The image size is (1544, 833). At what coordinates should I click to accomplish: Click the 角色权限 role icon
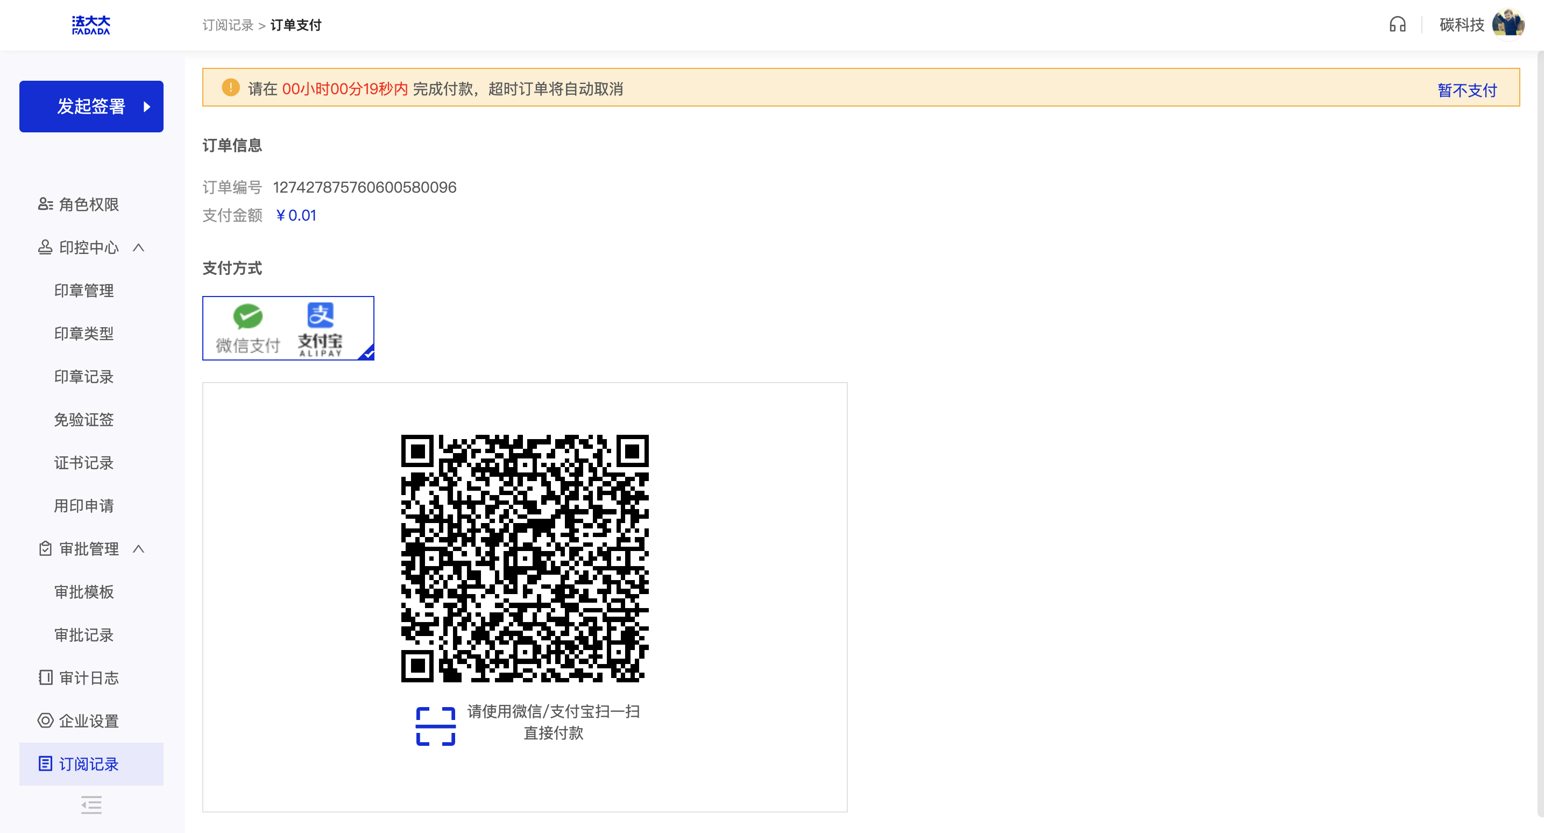tap(46, 204)
